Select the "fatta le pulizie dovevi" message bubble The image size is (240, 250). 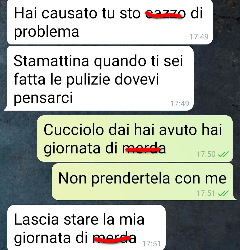pos(99,78)
